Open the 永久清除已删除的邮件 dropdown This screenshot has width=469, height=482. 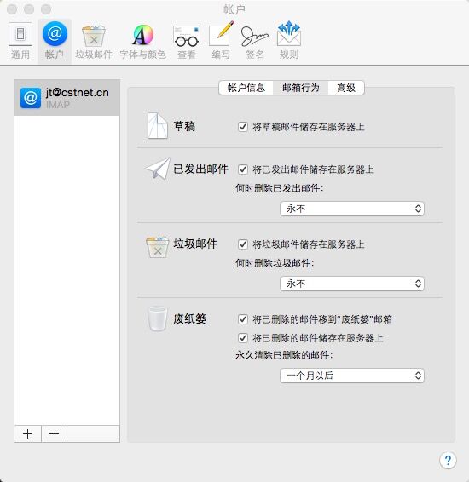pyautogui.click(x=352, y=376)
